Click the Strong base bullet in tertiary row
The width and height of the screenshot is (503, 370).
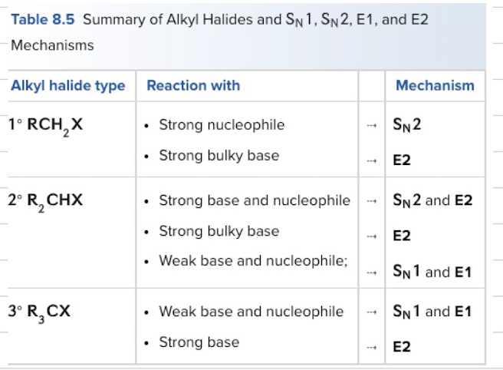coord(199,342)
